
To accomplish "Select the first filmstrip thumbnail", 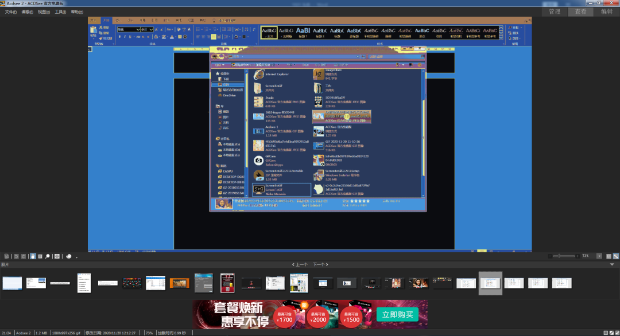I will pos(12,283).
